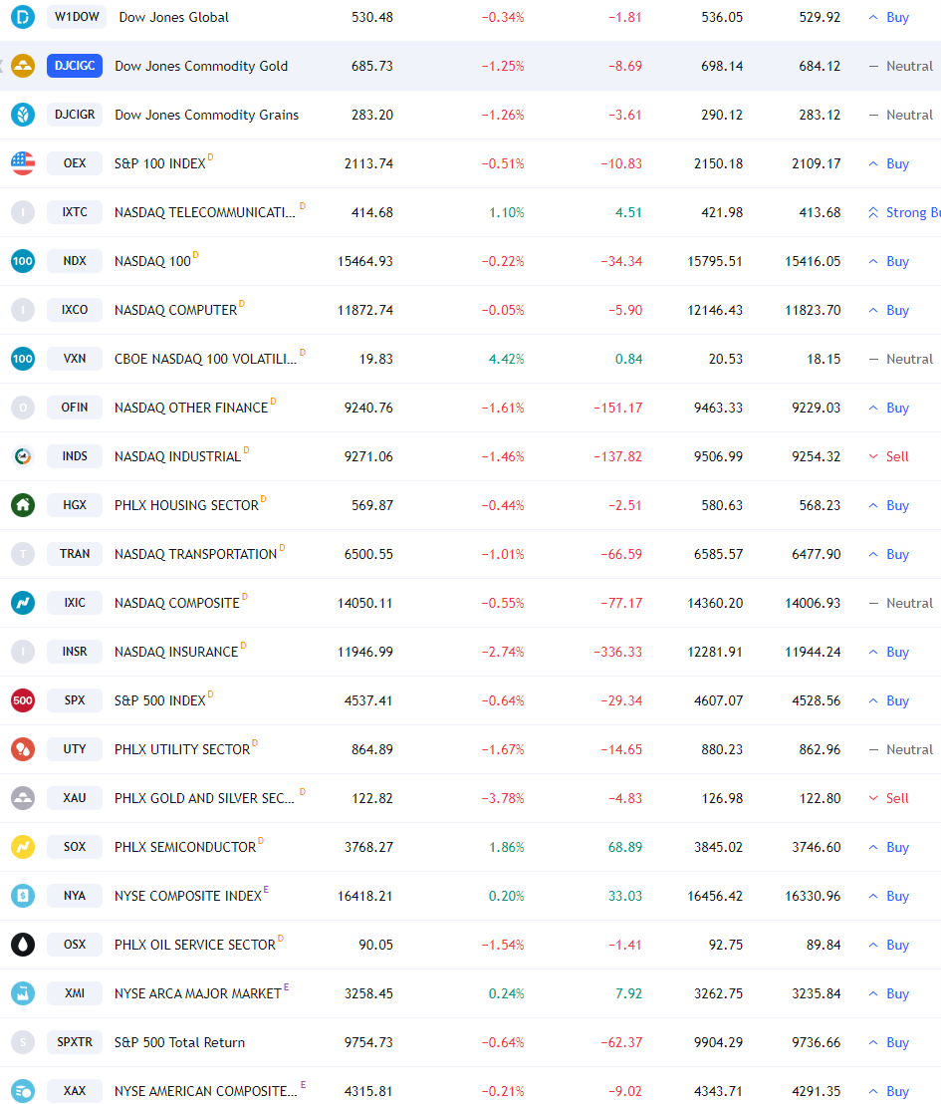Click the 4.42% change for VXN
Screen dimensions: 941x1104
[x=507, y=359]
